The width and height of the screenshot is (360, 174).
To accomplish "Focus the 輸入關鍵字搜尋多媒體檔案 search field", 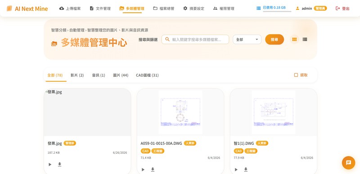I will pyautogui.click(x=195, y=40).
